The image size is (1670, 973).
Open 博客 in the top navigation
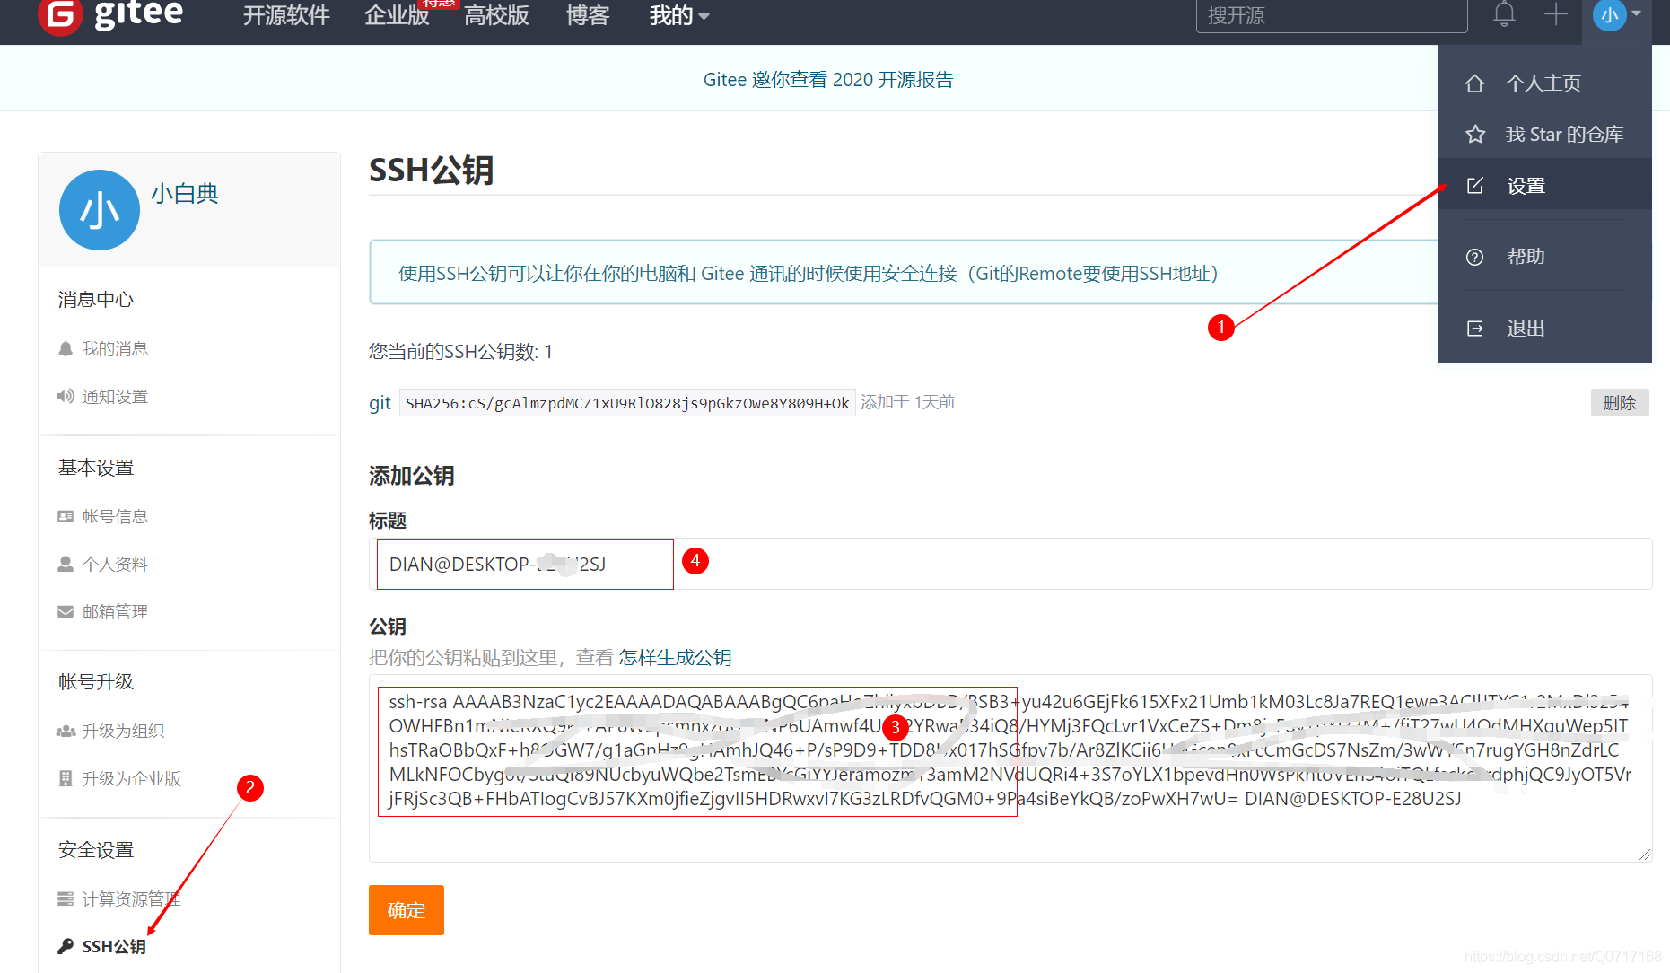pos(588,16)
